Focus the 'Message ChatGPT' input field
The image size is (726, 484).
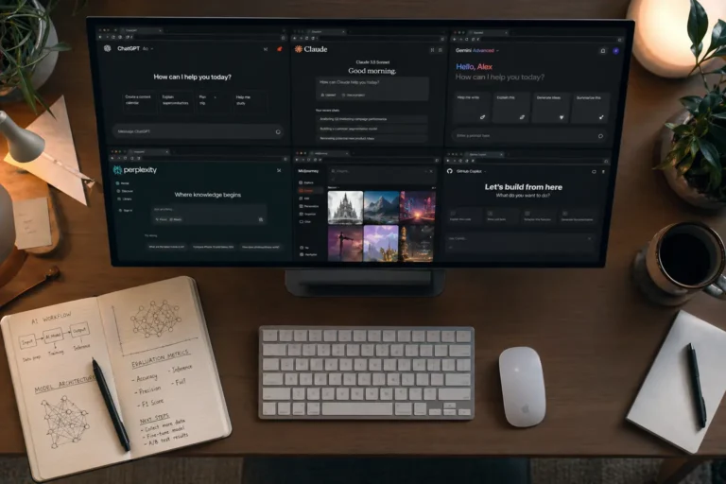click(198, 131)
